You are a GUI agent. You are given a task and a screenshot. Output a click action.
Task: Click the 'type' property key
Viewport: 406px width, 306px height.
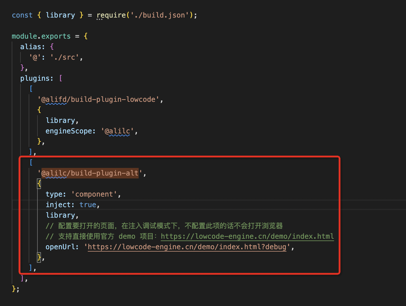click(54, 194)
